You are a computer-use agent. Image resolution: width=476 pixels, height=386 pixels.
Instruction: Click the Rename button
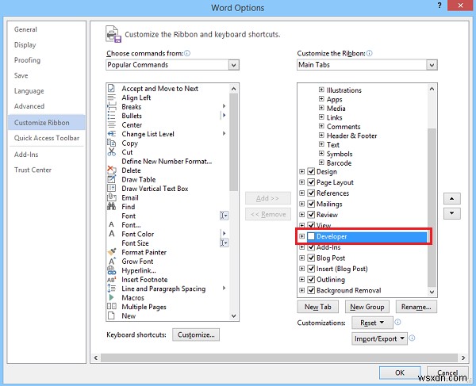pos(416,307)
